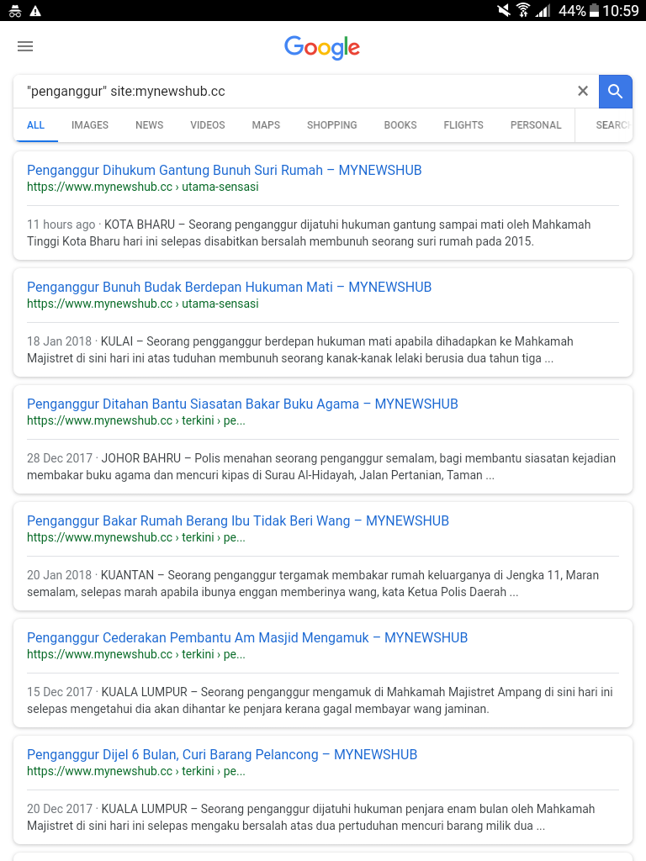Switch to the BOOKS tab
The height and width of the screenshot is (861, 646).
(x=400, y=125)
